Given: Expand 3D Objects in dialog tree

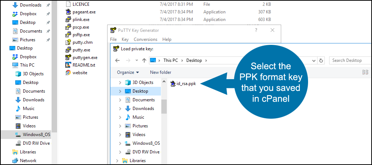Looking at the screenshot, I should [120, 82].
